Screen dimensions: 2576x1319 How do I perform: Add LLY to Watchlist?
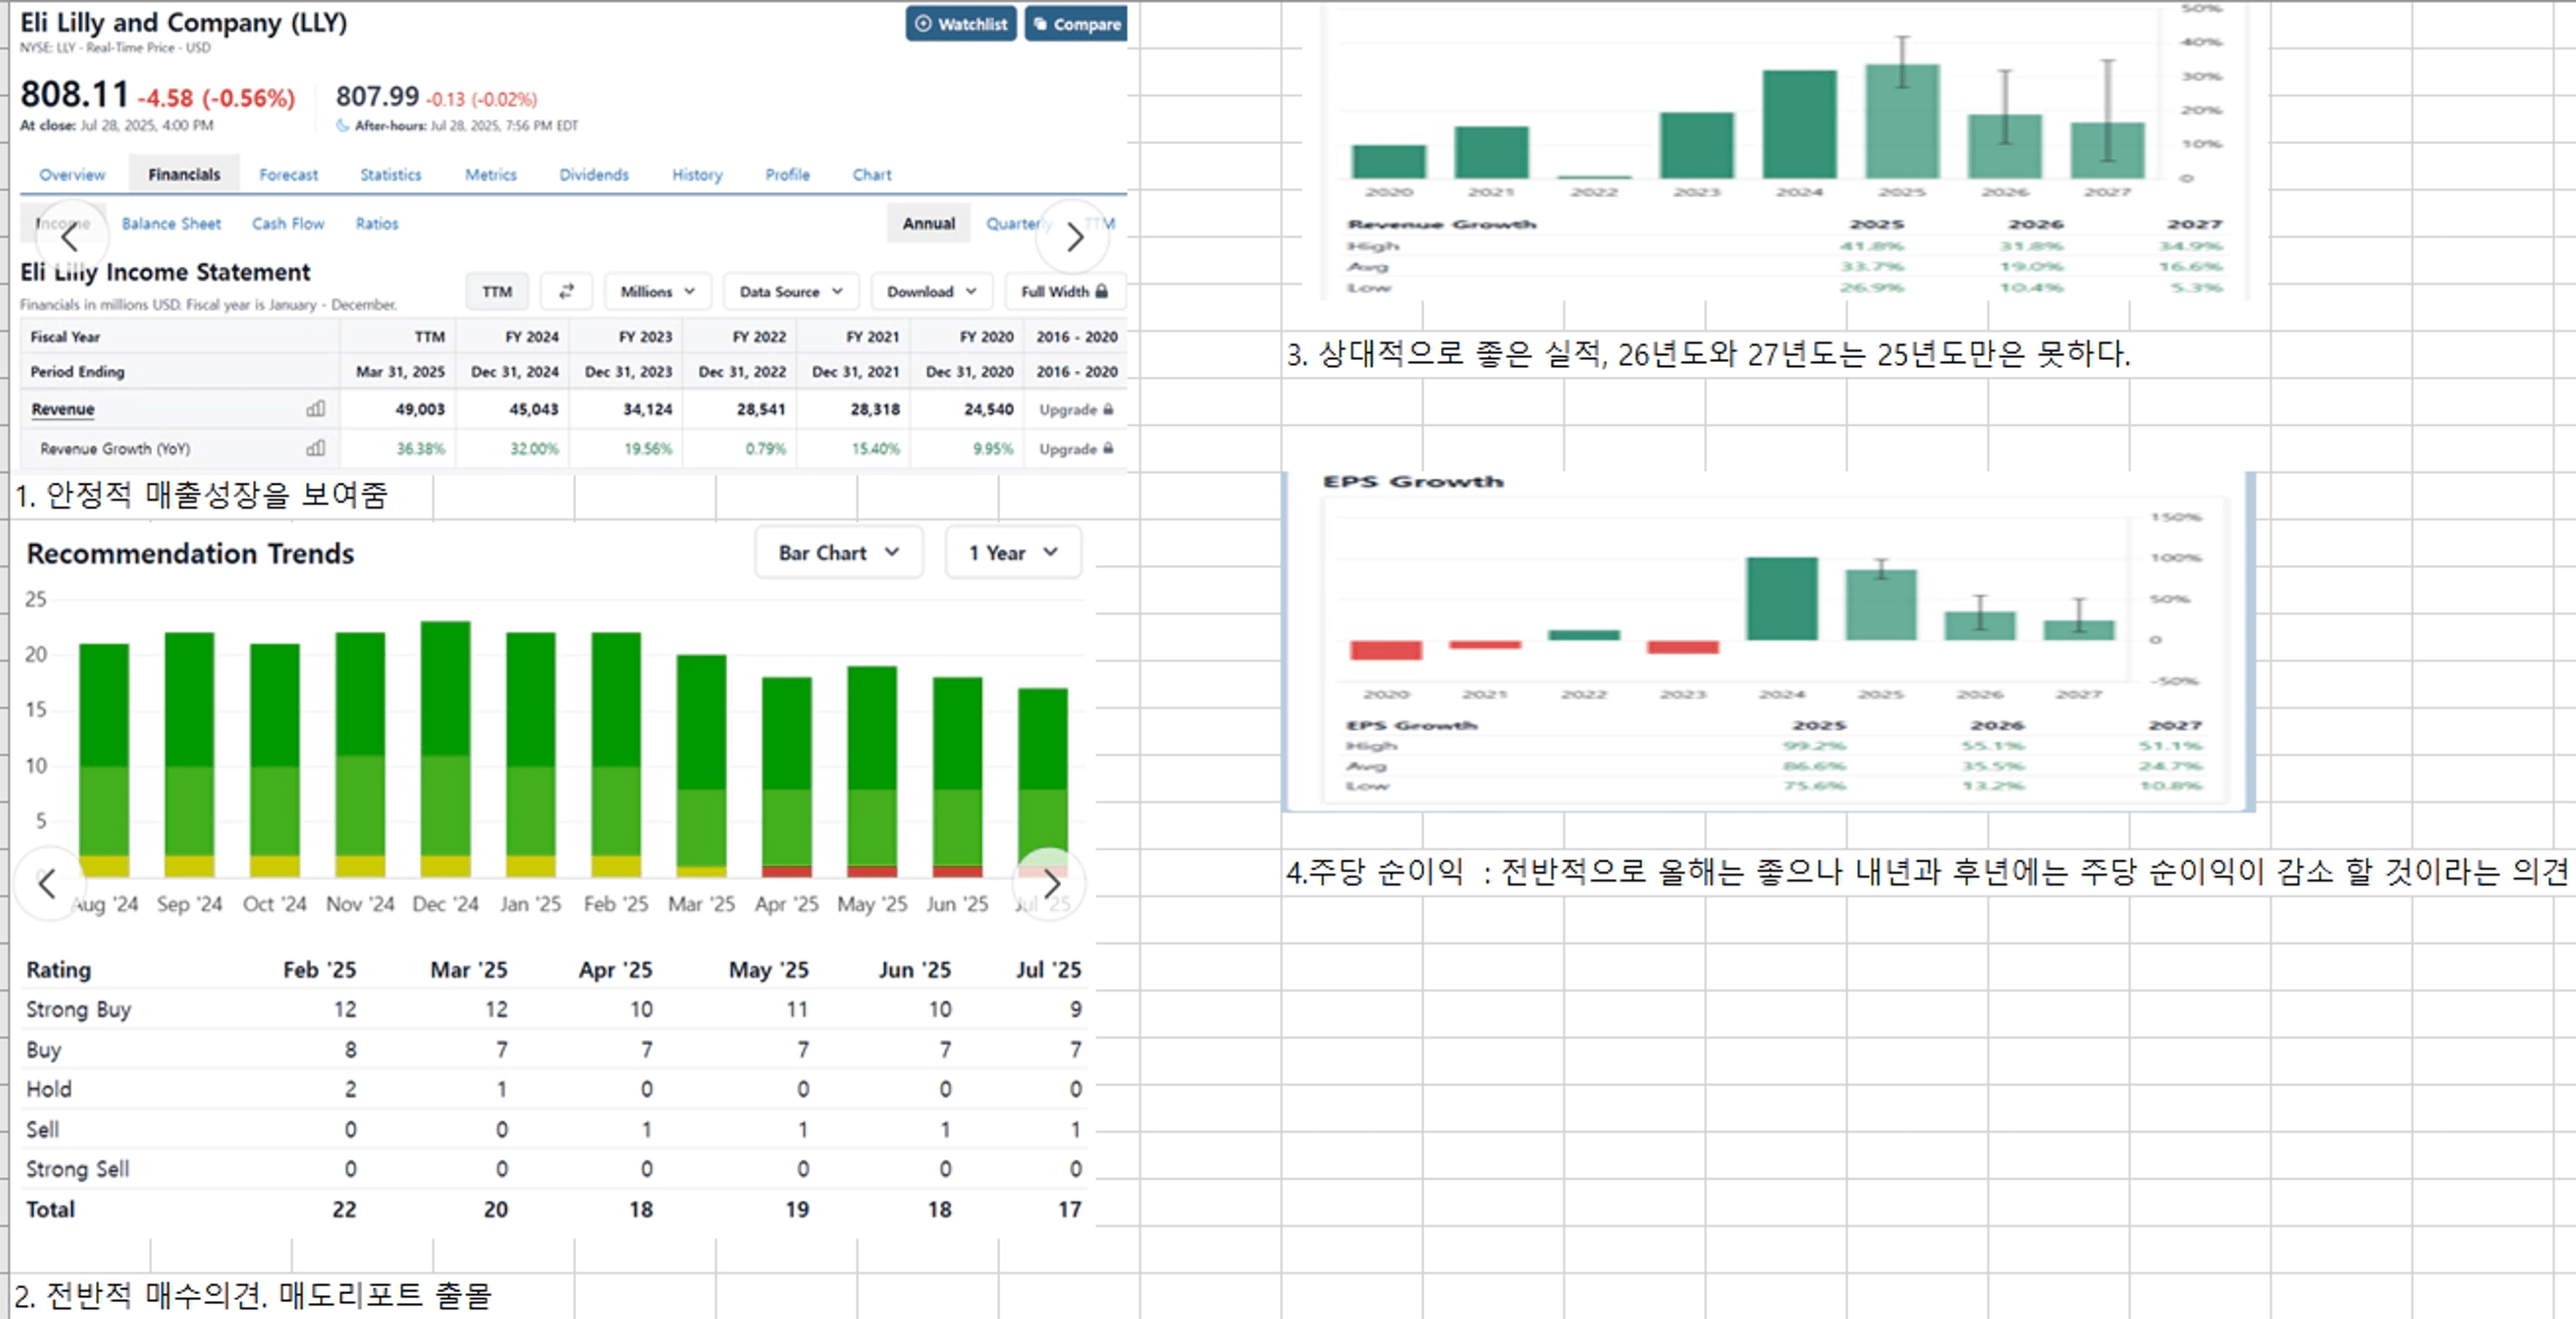[960, 24]
